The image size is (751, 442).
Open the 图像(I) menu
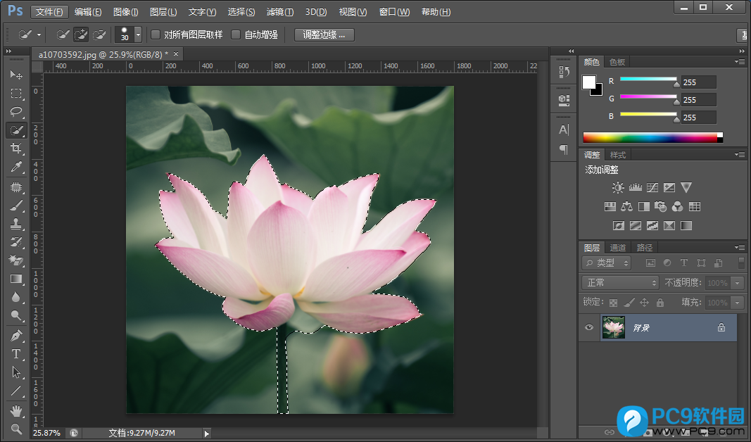click(125, 12)
